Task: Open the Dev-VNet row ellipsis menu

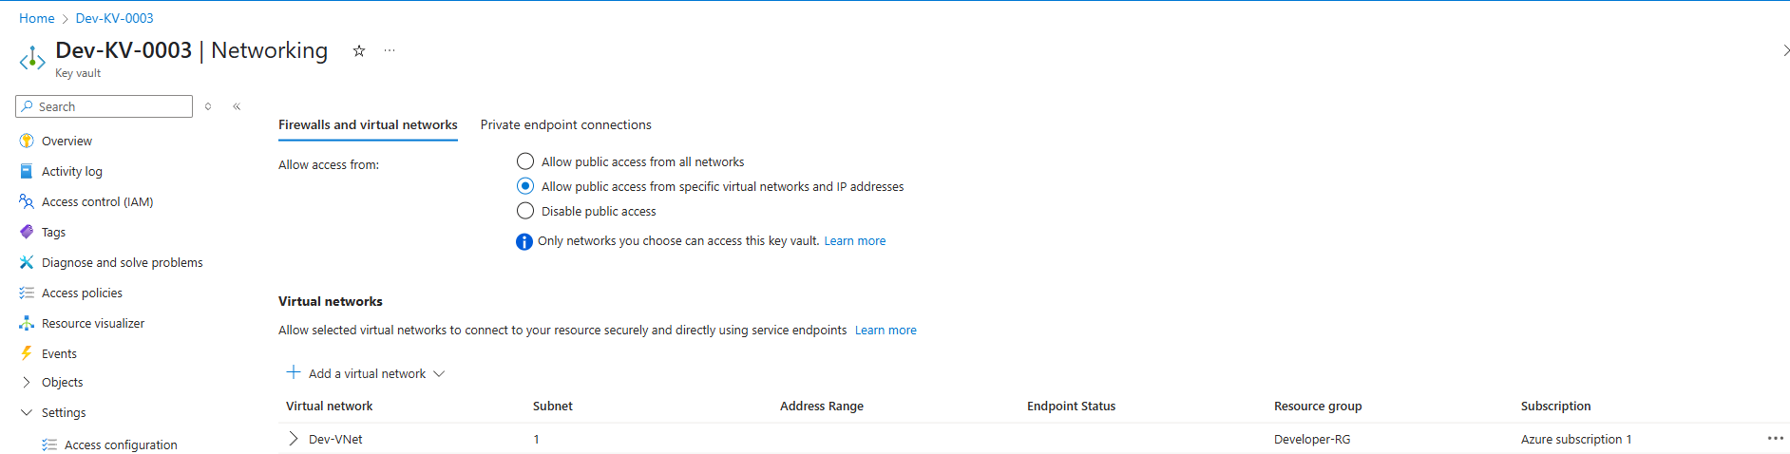Action: click(x=1775, y=438)
